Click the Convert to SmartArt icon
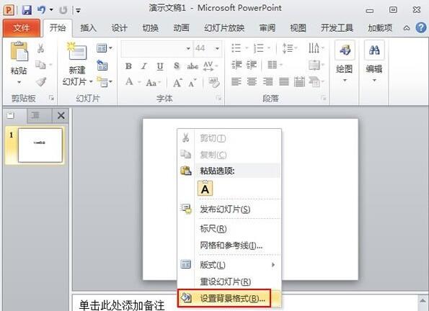The image size is (429, 311). (314, 82)
